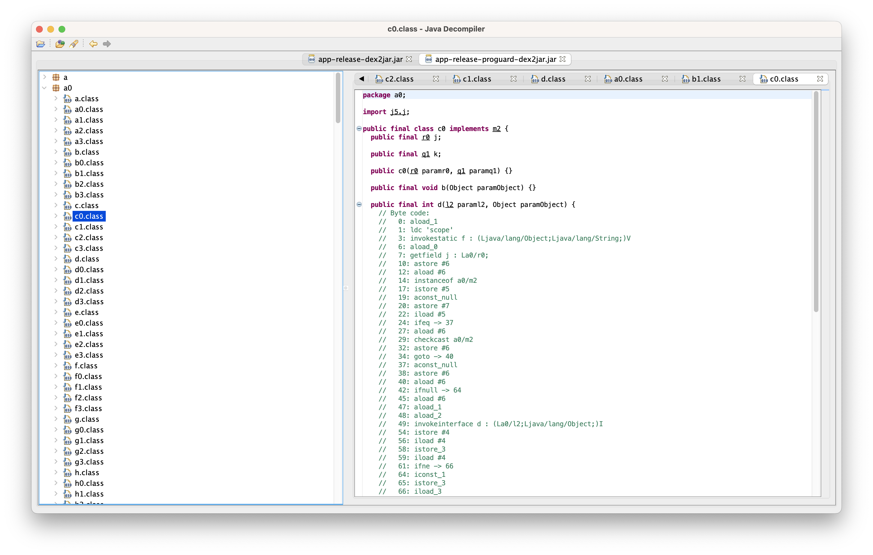Close the c0.class editor tab
873x555 pixels.
coord(820,79)
